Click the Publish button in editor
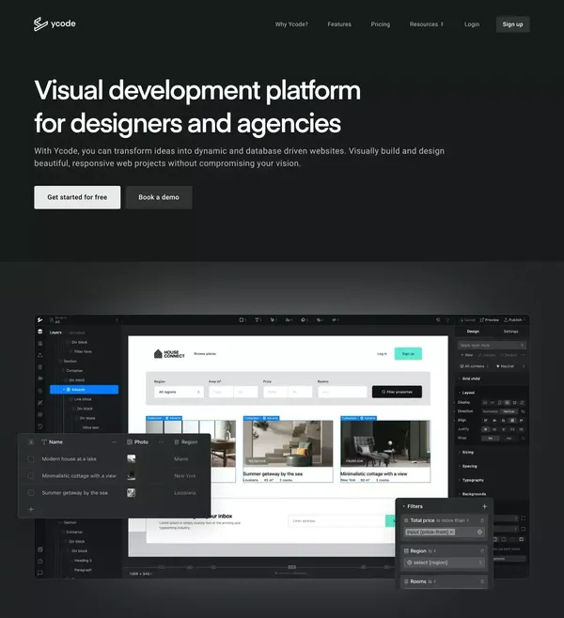The image size is (564, 618). click(514, 319)
